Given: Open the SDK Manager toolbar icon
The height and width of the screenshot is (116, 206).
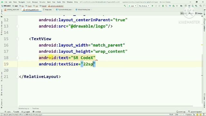Looking at the screenshot, I should (196, 6).
